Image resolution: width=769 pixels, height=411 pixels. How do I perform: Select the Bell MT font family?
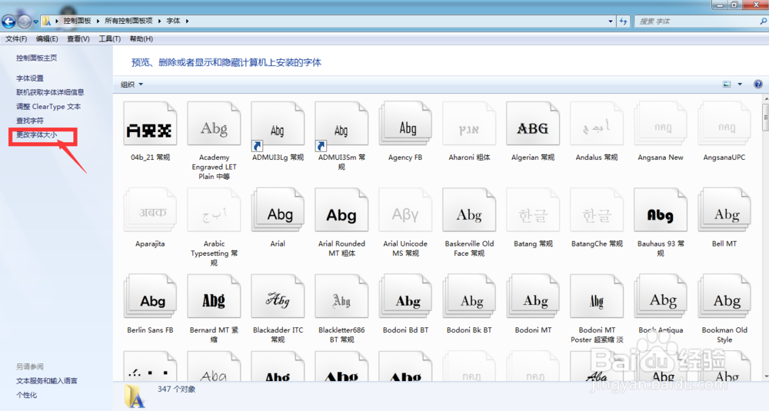[x=724, y=210]
